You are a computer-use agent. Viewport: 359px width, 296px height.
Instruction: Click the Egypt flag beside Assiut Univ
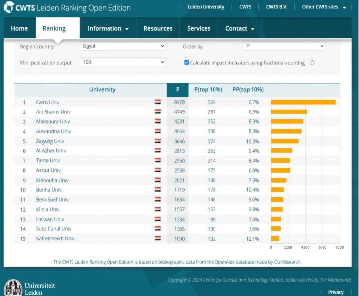point(157,170)
